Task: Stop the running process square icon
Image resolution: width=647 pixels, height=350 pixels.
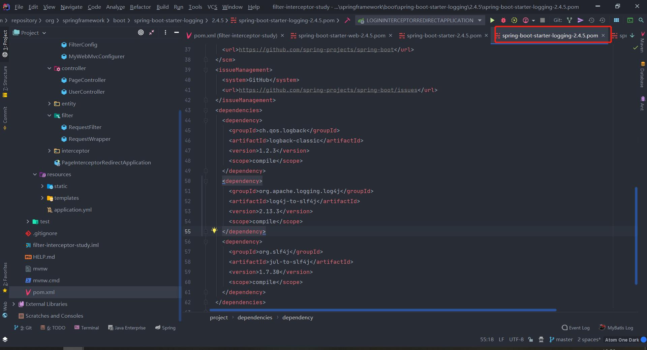Action: click(543, 20)
